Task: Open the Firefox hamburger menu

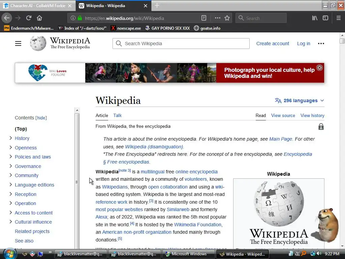Action: click(339, 18)
